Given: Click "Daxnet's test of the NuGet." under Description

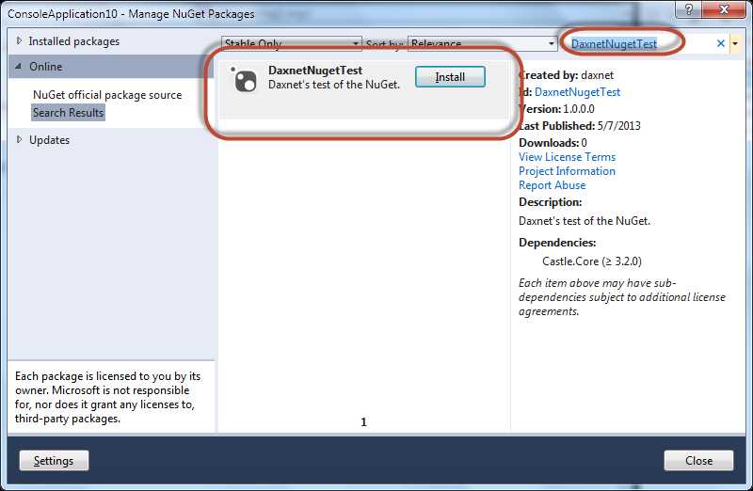Looking at the screenshot, I should [x=585, y=221].
